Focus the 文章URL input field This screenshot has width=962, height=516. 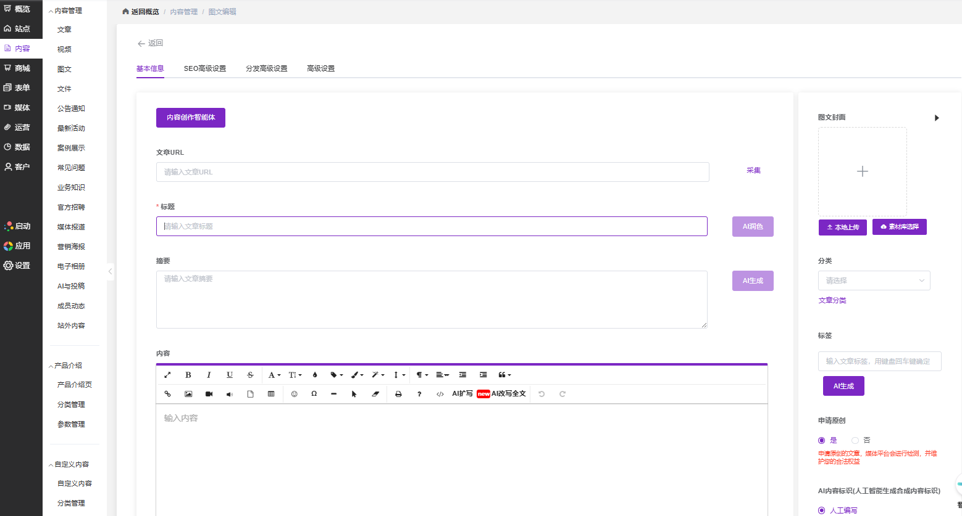432,172
